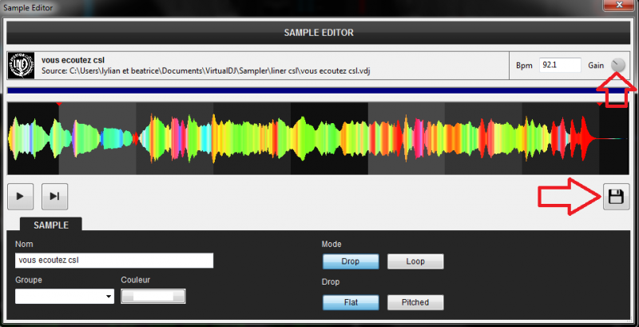Click the Gain knob

[618, 65]
